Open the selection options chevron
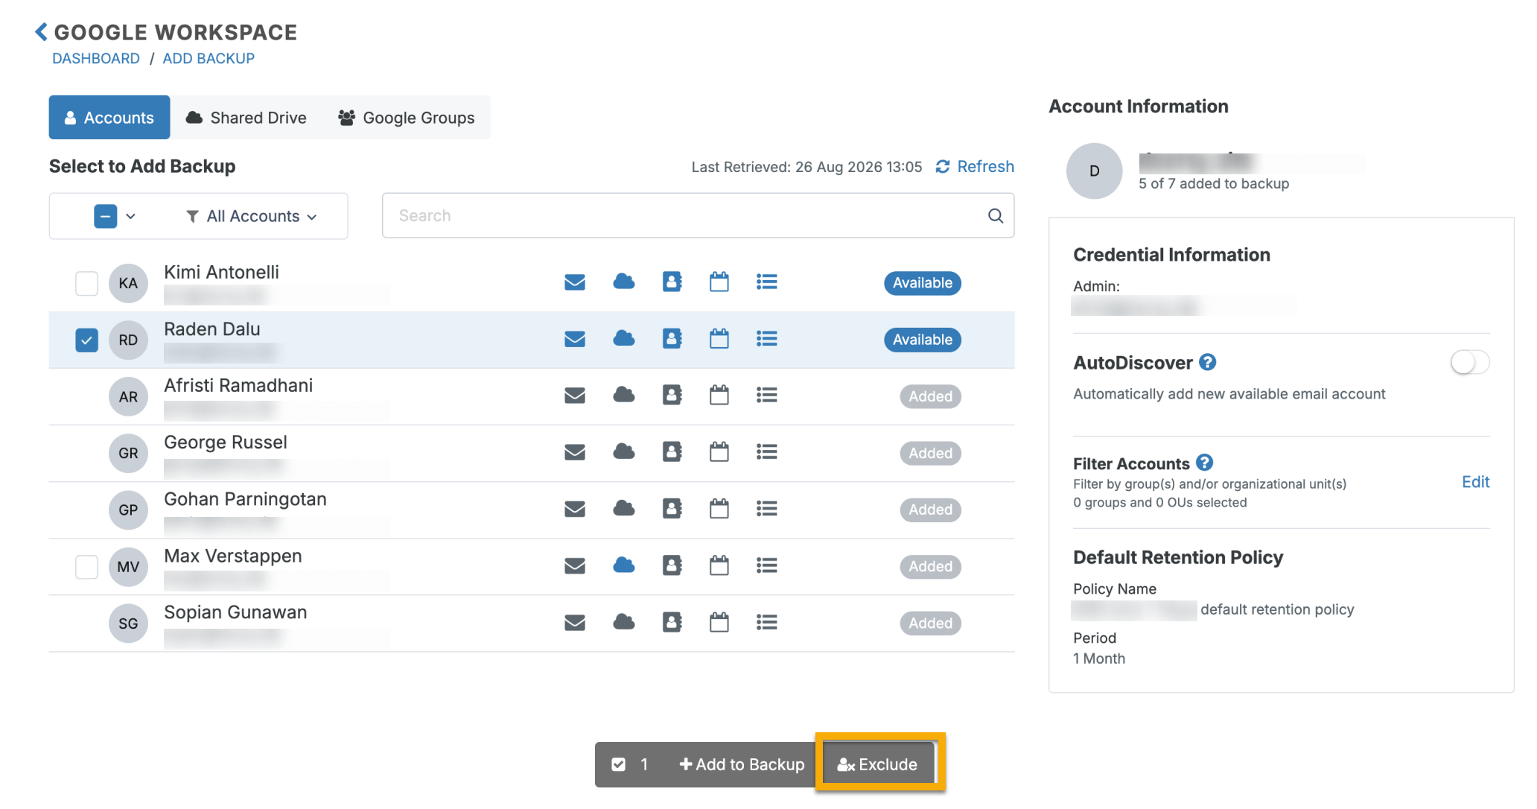The width and height of the screenshot is (1537, 809). tap(131, 216)
